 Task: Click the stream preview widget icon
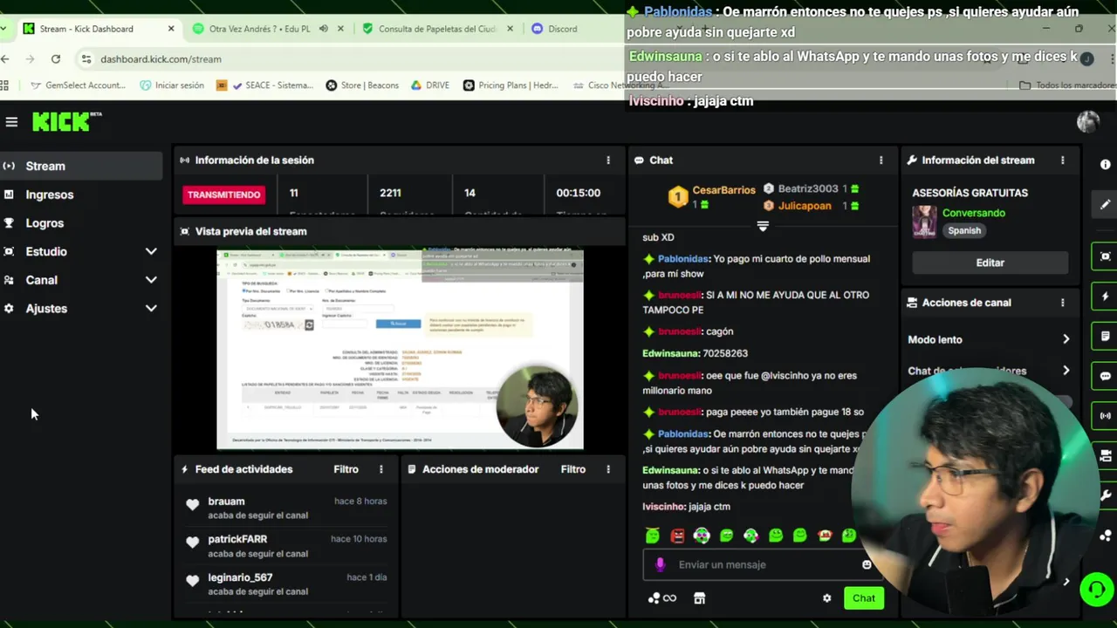tap(1105, 256)
